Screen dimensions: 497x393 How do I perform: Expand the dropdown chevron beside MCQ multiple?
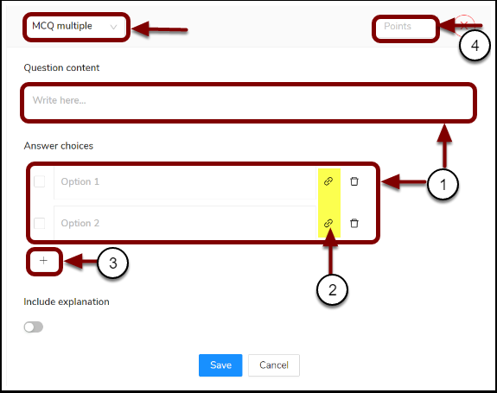[x=113, y=27]
